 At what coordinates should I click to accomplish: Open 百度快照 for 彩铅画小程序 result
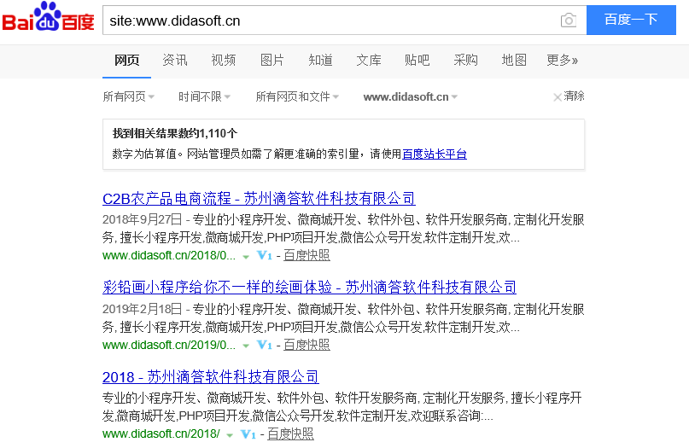(307, 345)
